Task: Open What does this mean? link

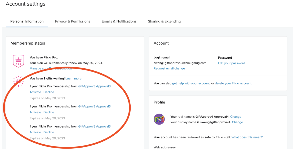Action: pos(247,137)
